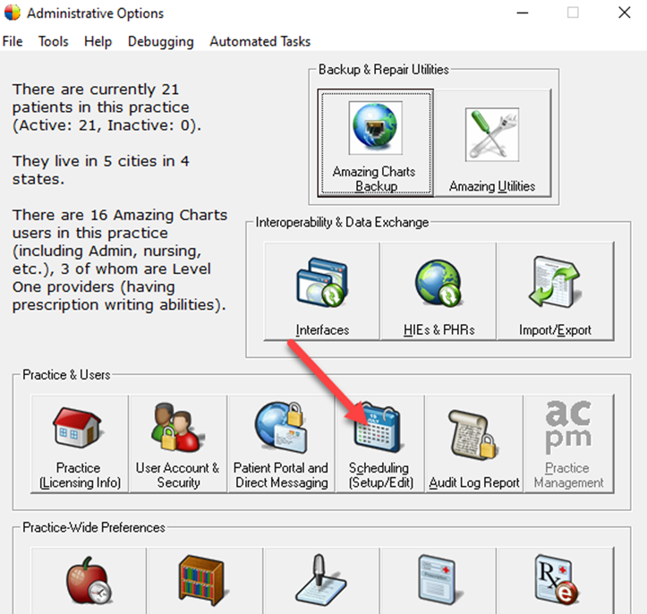
Task: Open the Automated Tasks menu
Action: (x=260, y=41)
